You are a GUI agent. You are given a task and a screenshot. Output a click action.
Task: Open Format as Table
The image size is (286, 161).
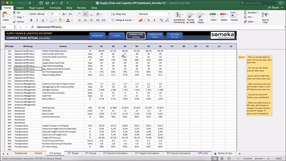[190, 18]
